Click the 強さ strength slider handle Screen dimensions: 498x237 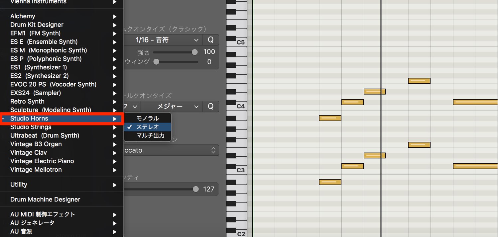[x=195, y=52]
